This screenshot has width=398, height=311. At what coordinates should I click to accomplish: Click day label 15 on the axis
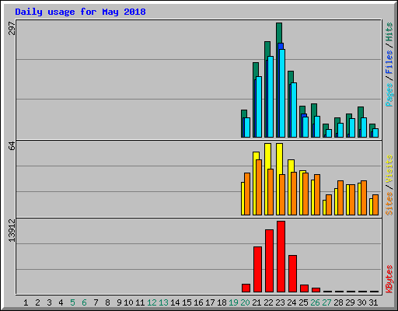(187, 302)
